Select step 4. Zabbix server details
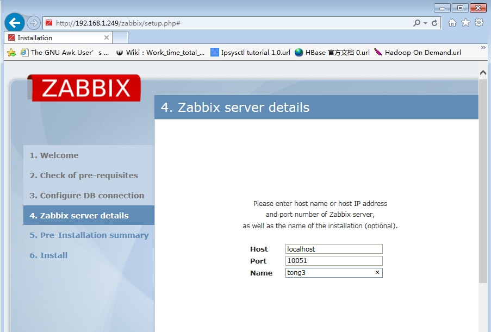 (89, 215)
